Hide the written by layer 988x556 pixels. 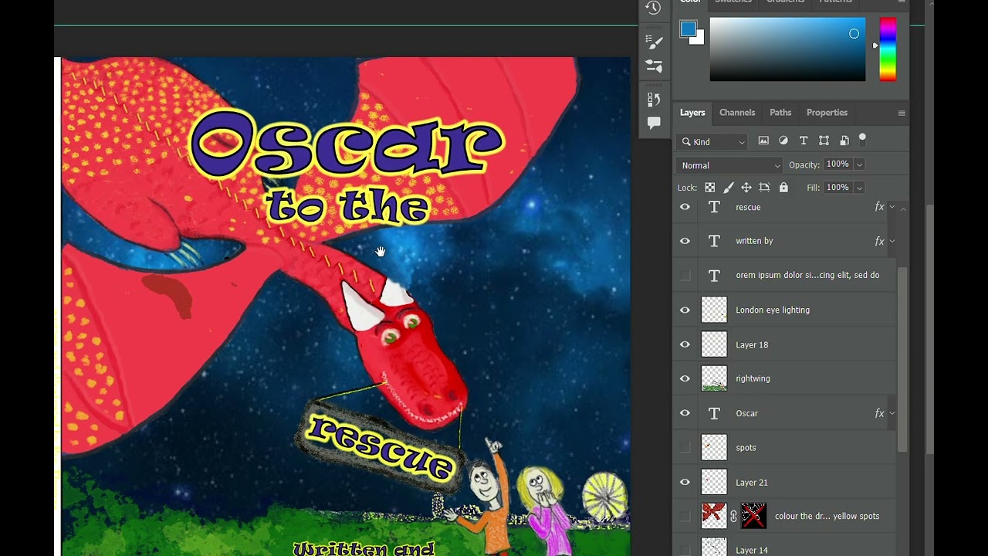click(x=685, y=241)
